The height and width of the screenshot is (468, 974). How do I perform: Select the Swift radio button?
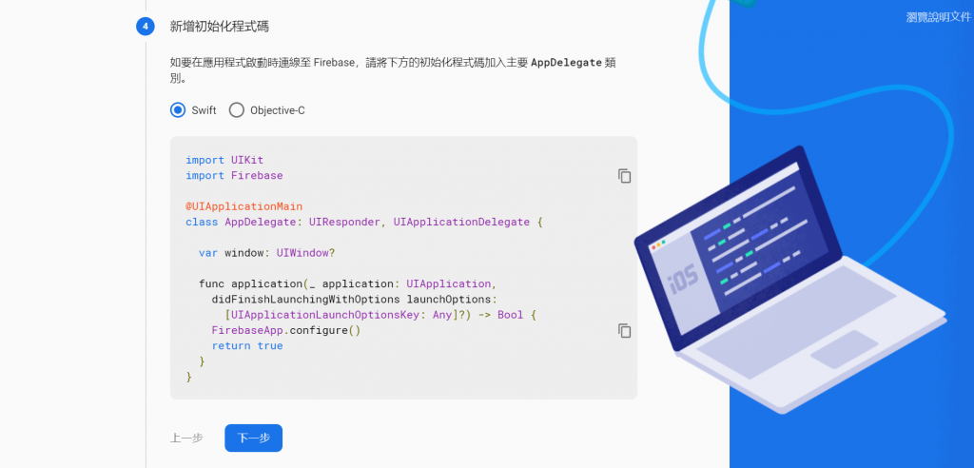pos(178,110)
